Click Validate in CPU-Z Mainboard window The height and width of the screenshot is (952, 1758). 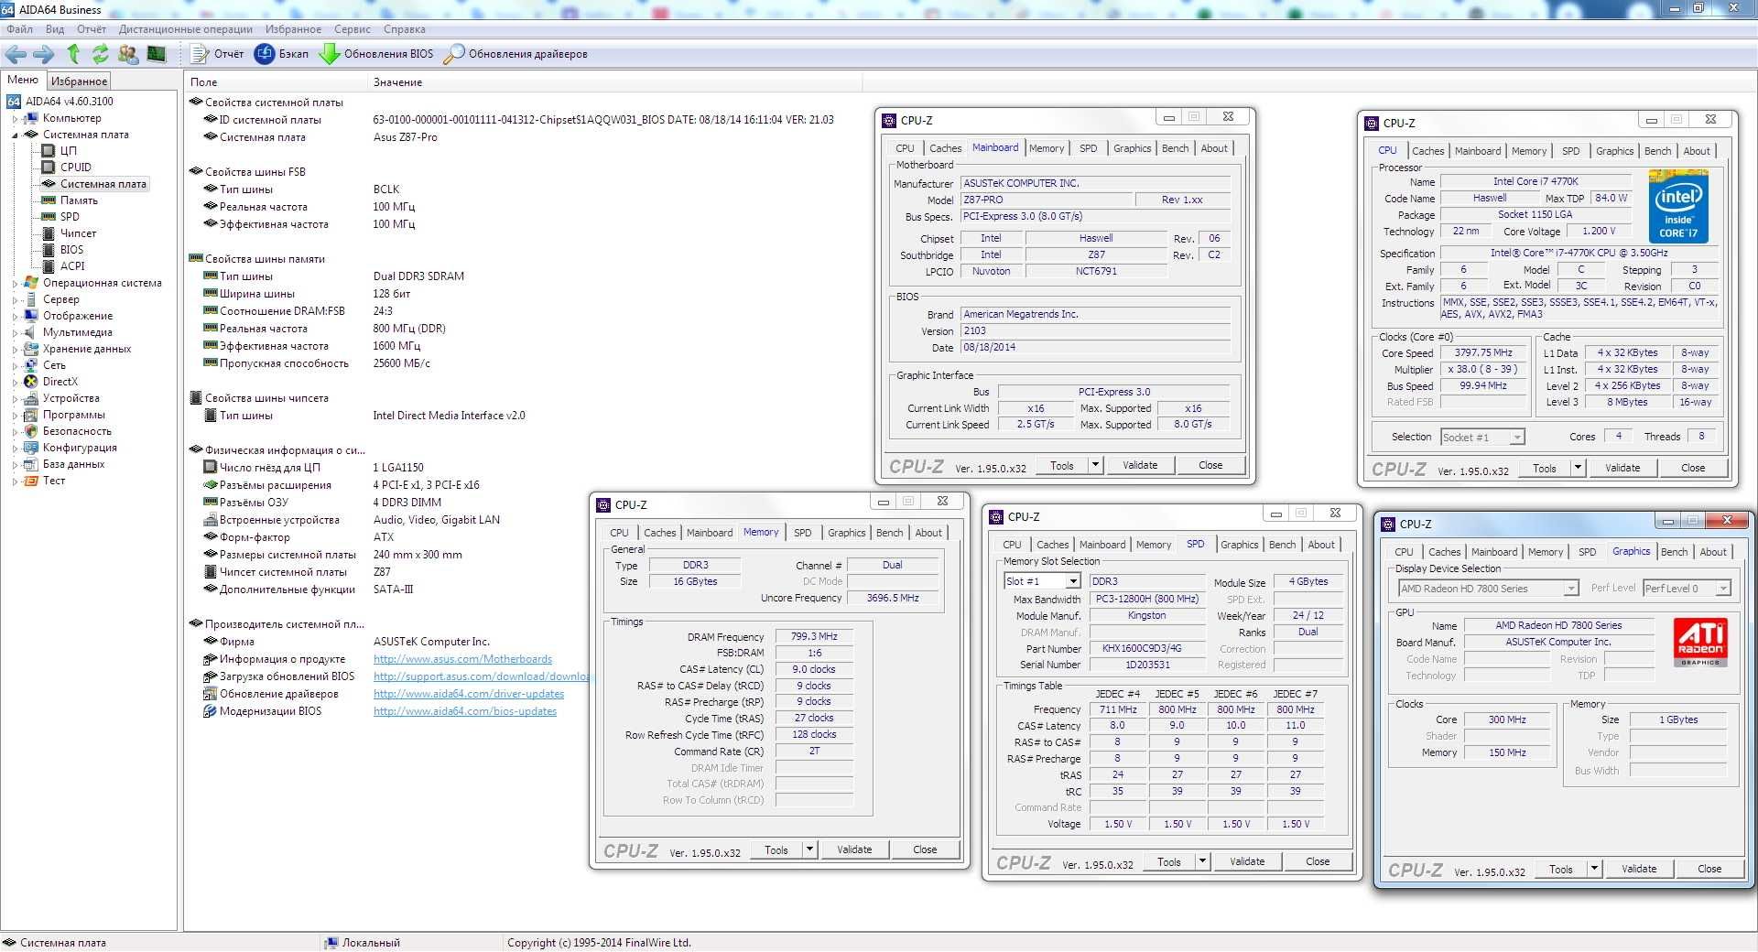coord(1140,465)
